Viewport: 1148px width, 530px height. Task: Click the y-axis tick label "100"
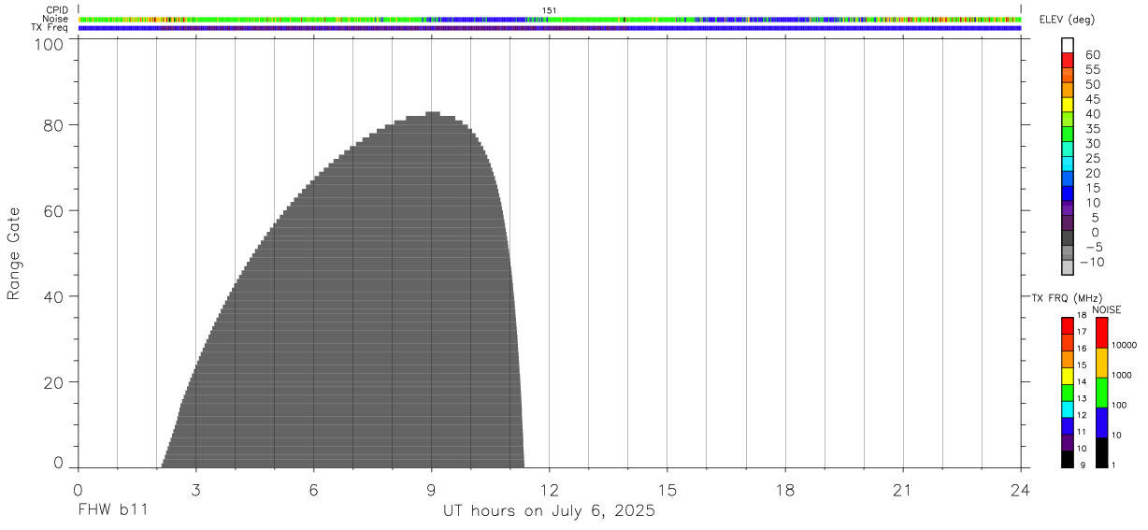pos(50,44)
